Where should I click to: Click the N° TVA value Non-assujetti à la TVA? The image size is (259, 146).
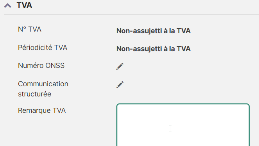pyautogui.click(x=154, y=31)
